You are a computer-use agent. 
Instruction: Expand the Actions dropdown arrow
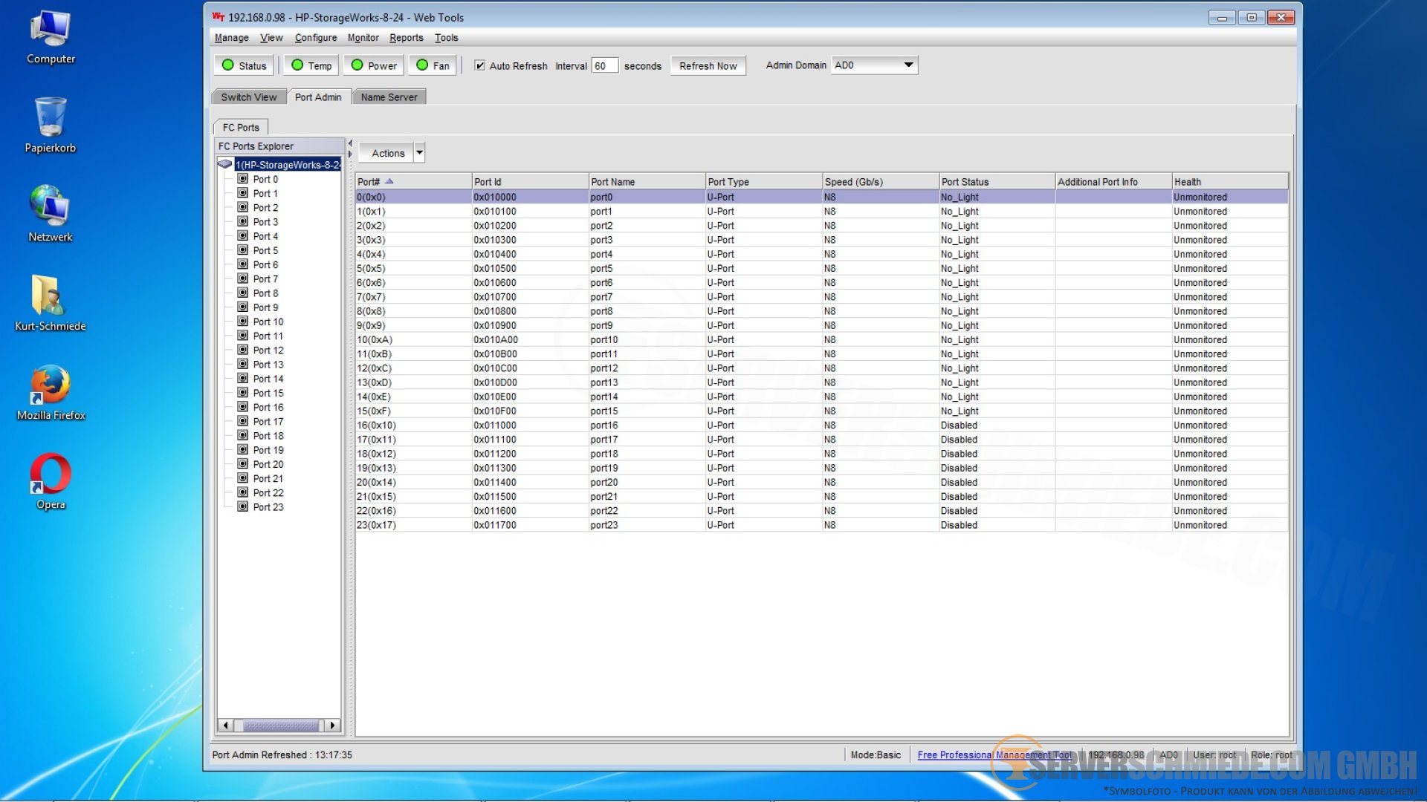419,153
